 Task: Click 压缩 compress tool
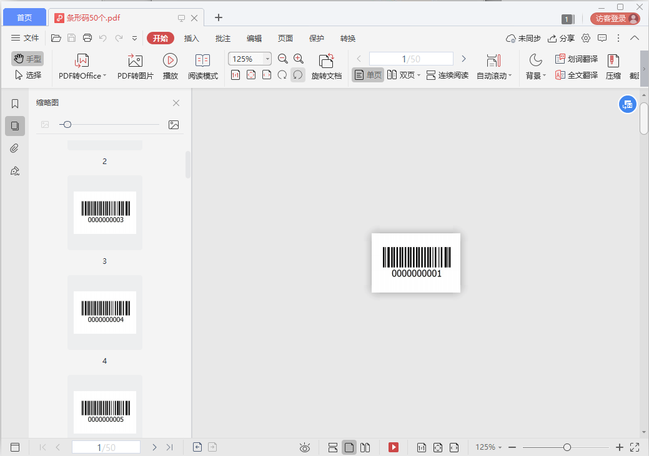(x=613, y=66)
